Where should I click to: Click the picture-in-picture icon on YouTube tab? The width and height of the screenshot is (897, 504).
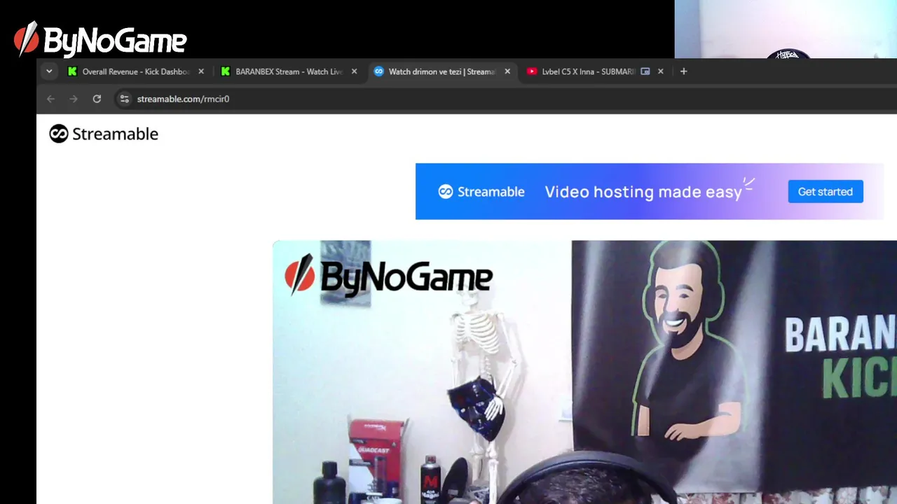pos(645,71)
